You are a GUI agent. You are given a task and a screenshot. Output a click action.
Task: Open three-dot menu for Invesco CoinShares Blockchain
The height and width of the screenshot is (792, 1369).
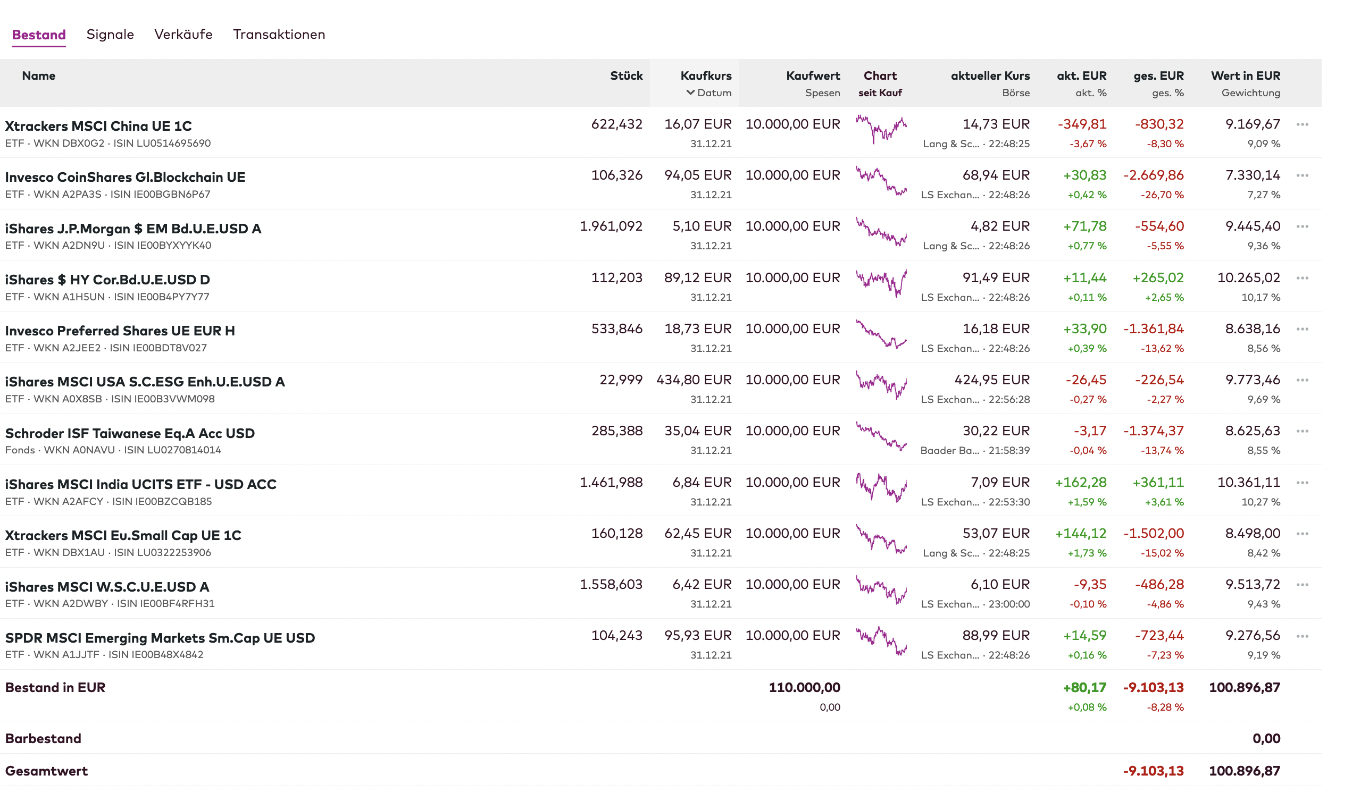(x=1301, y=175)
